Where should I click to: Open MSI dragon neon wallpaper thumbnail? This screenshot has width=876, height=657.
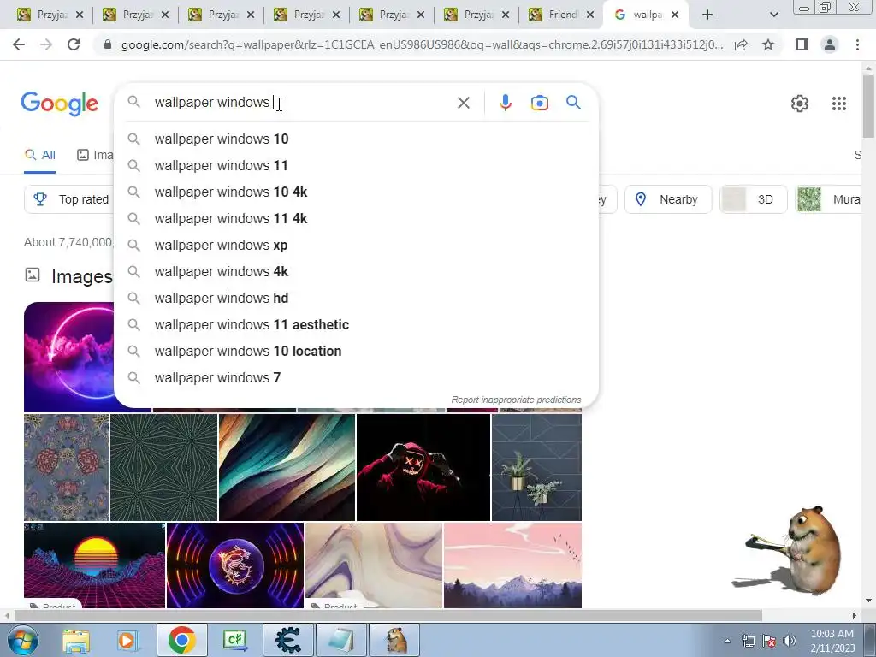point(235,565)
